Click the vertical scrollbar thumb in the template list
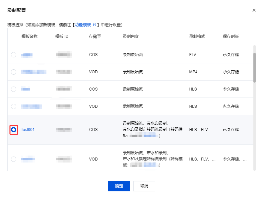This screenshot has height=197, width=263. pos(254,68)
